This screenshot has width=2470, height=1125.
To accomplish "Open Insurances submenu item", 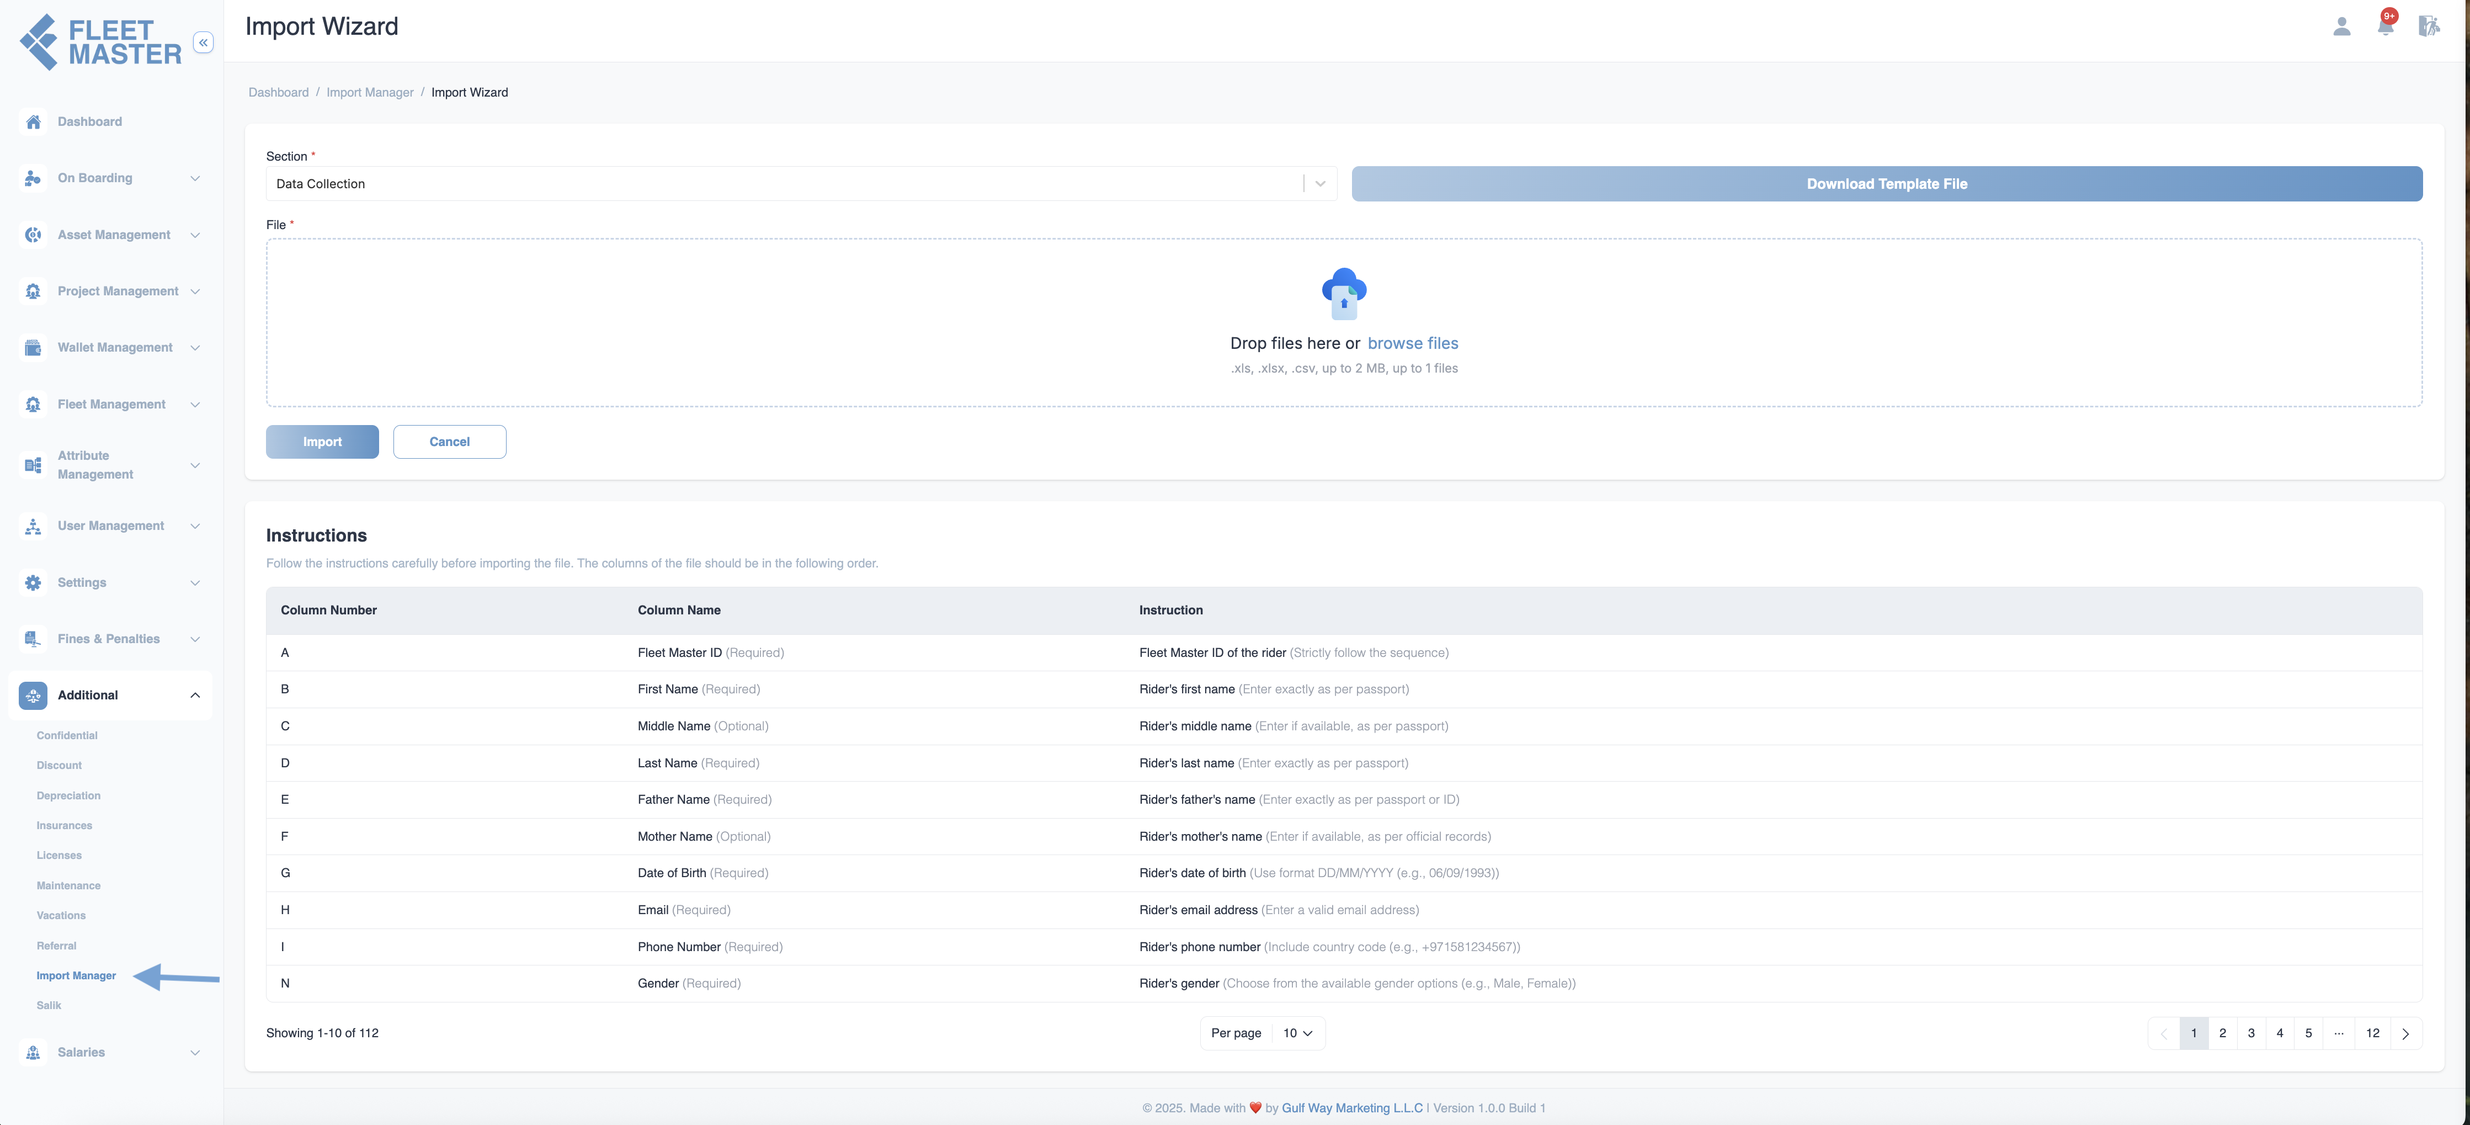I will (64, 826).
